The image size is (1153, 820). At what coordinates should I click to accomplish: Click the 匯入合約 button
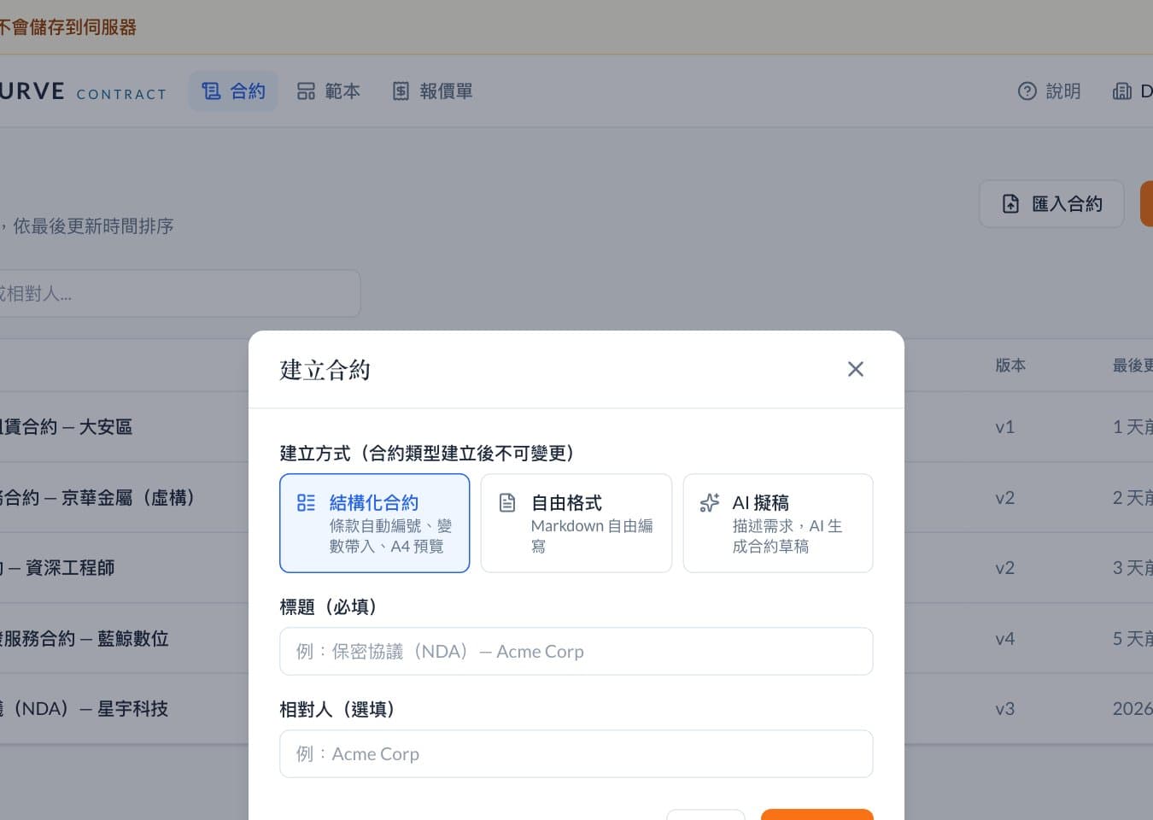coord(1051,203)
